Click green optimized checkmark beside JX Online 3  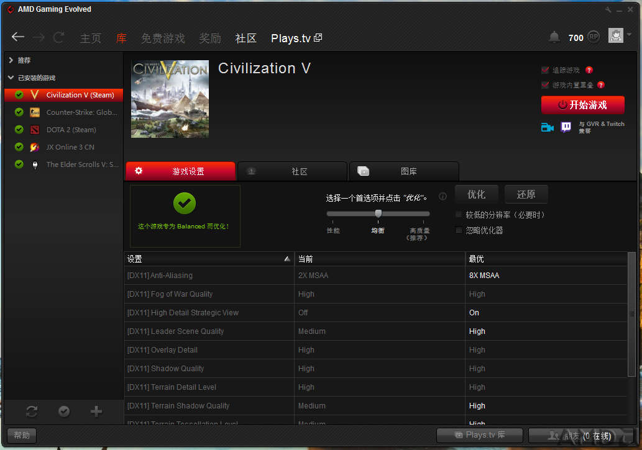tap(19, 147)
